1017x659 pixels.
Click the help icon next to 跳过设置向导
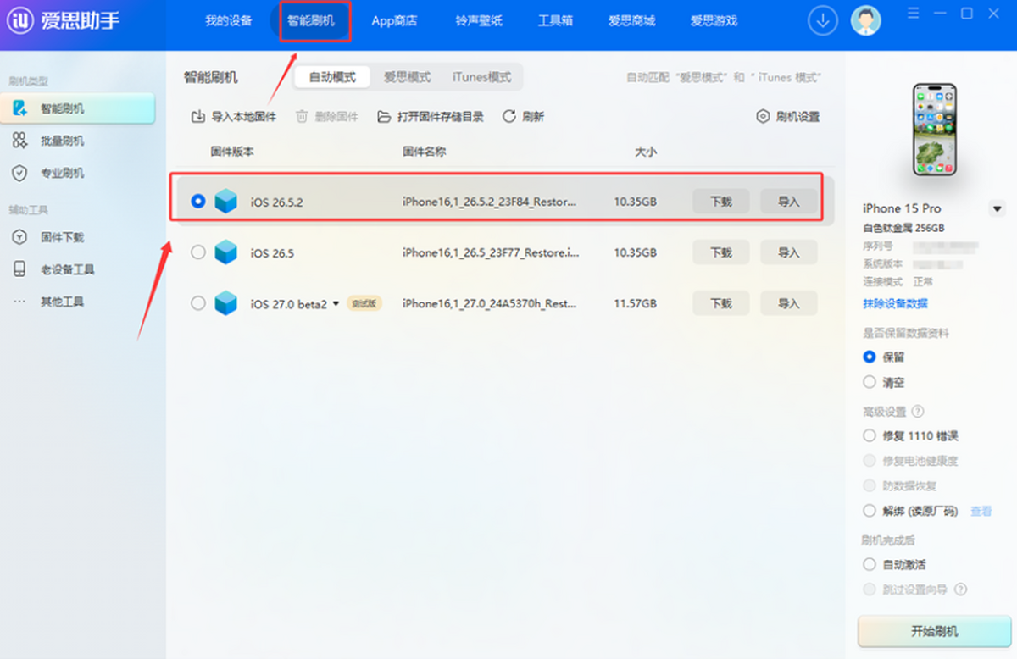961,590
